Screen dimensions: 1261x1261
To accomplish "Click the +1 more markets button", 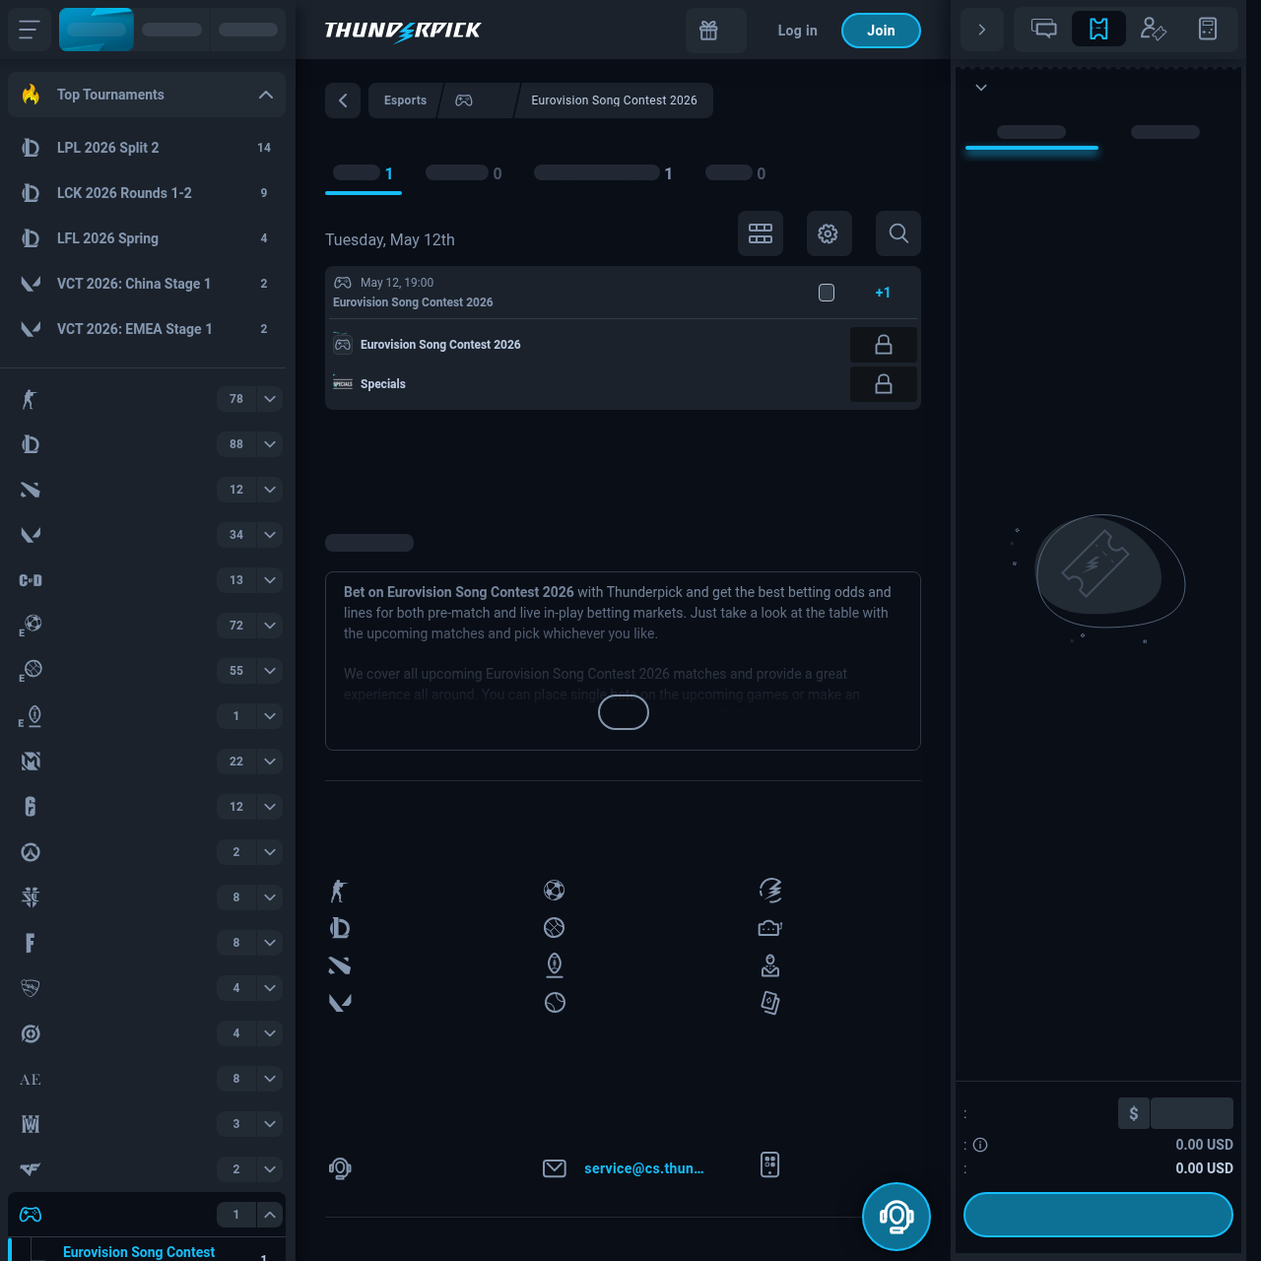I will pos(883,293).
